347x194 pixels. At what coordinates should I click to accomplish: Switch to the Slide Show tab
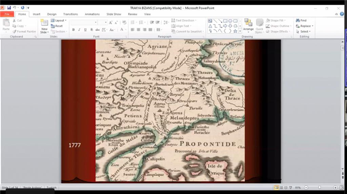click(114, 14)
